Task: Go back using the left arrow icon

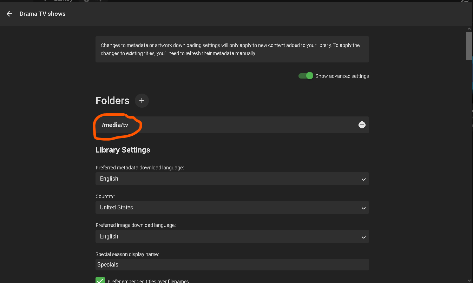Action: (9, 14)
